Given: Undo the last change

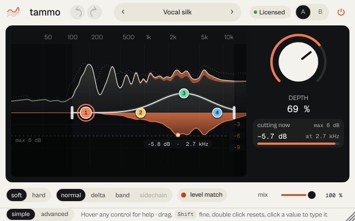Looking at the screenshot, I should (78, 12).
